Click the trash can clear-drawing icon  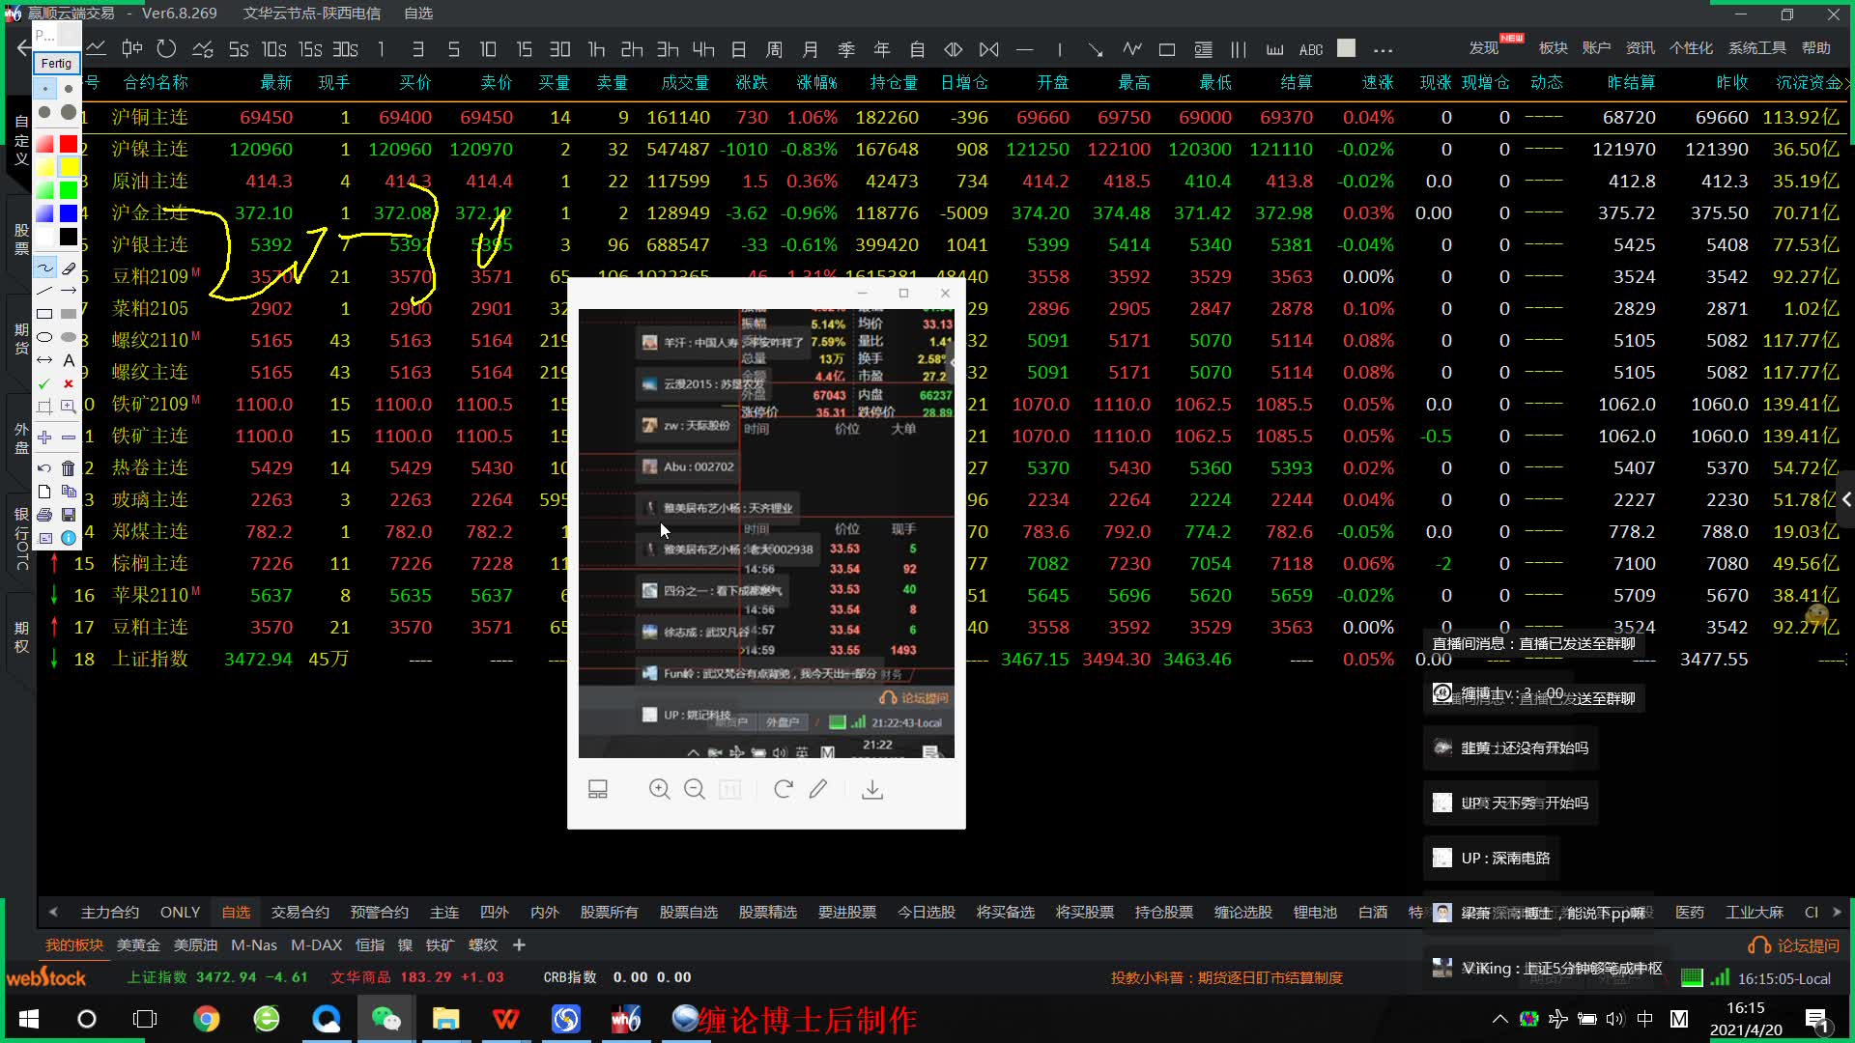point(69,468)
